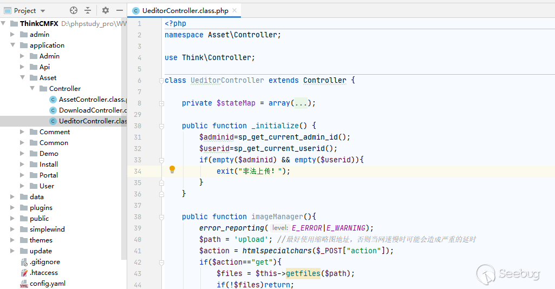Click the yellow lightbulb intention icon
The width and height of the screenshot is (555, 289).
tap(172, 170)
